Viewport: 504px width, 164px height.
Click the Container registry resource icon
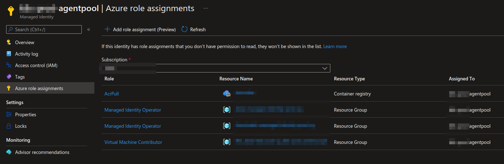click(227, 94)
